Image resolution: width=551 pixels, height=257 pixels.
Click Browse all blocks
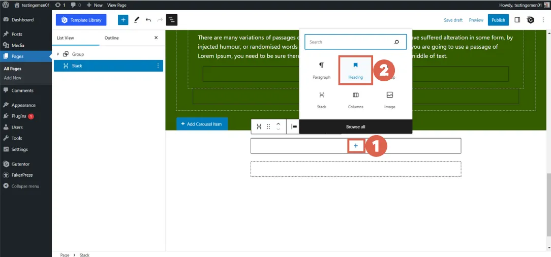(356, 127)
